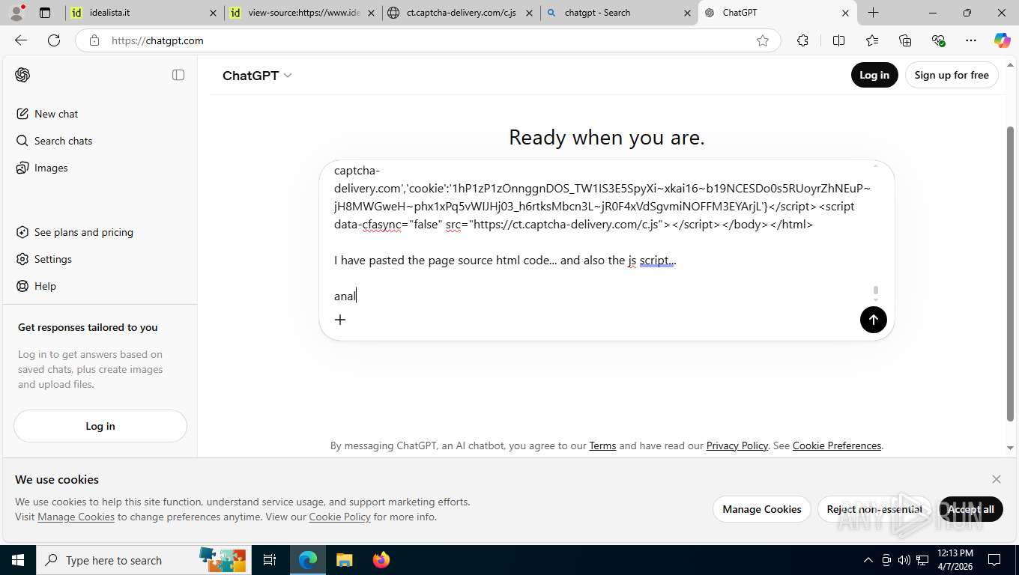Click the wide Log in button in sidebar
Screen dimensions: 1019x575
100,426
